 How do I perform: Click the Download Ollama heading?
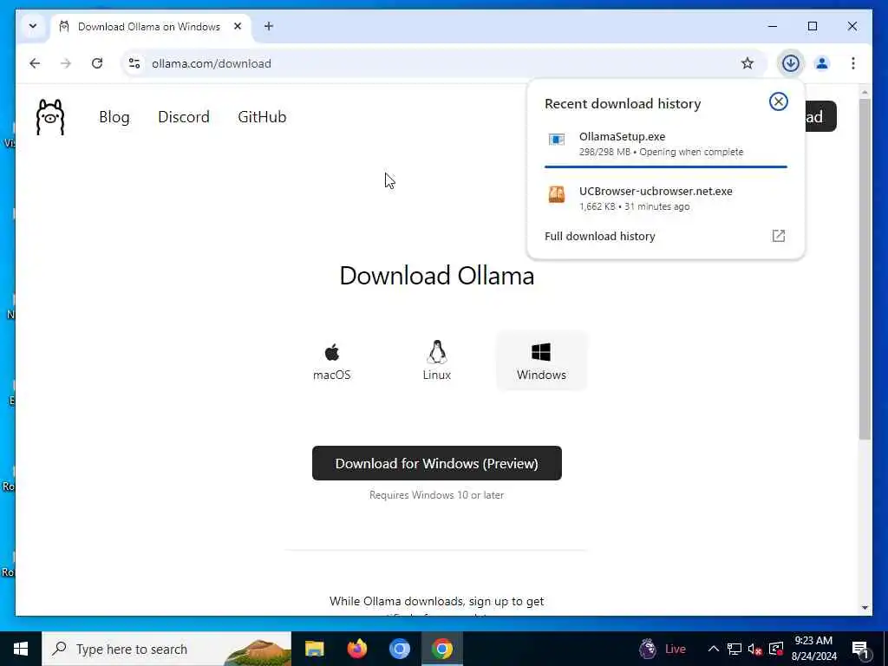click(x=437, y=276)
